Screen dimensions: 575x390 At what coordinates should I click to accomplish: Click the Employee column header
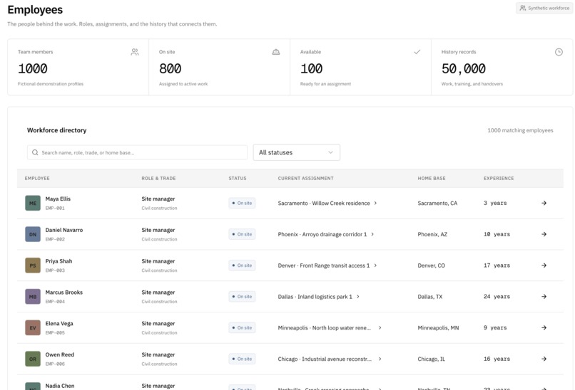click(37, 178)
